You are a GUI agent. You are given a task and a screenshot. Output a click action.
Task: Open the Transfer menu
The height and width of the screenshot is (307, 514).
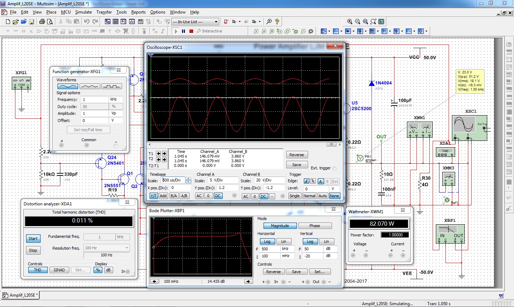click(104, 12)
